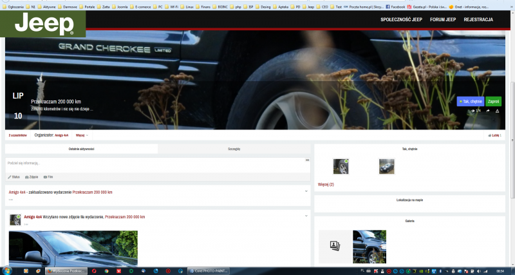Click the Lokalizacja na mapie heading
Image resolution: width=515 pixels, height=275 pixels.
click(409, 200)
